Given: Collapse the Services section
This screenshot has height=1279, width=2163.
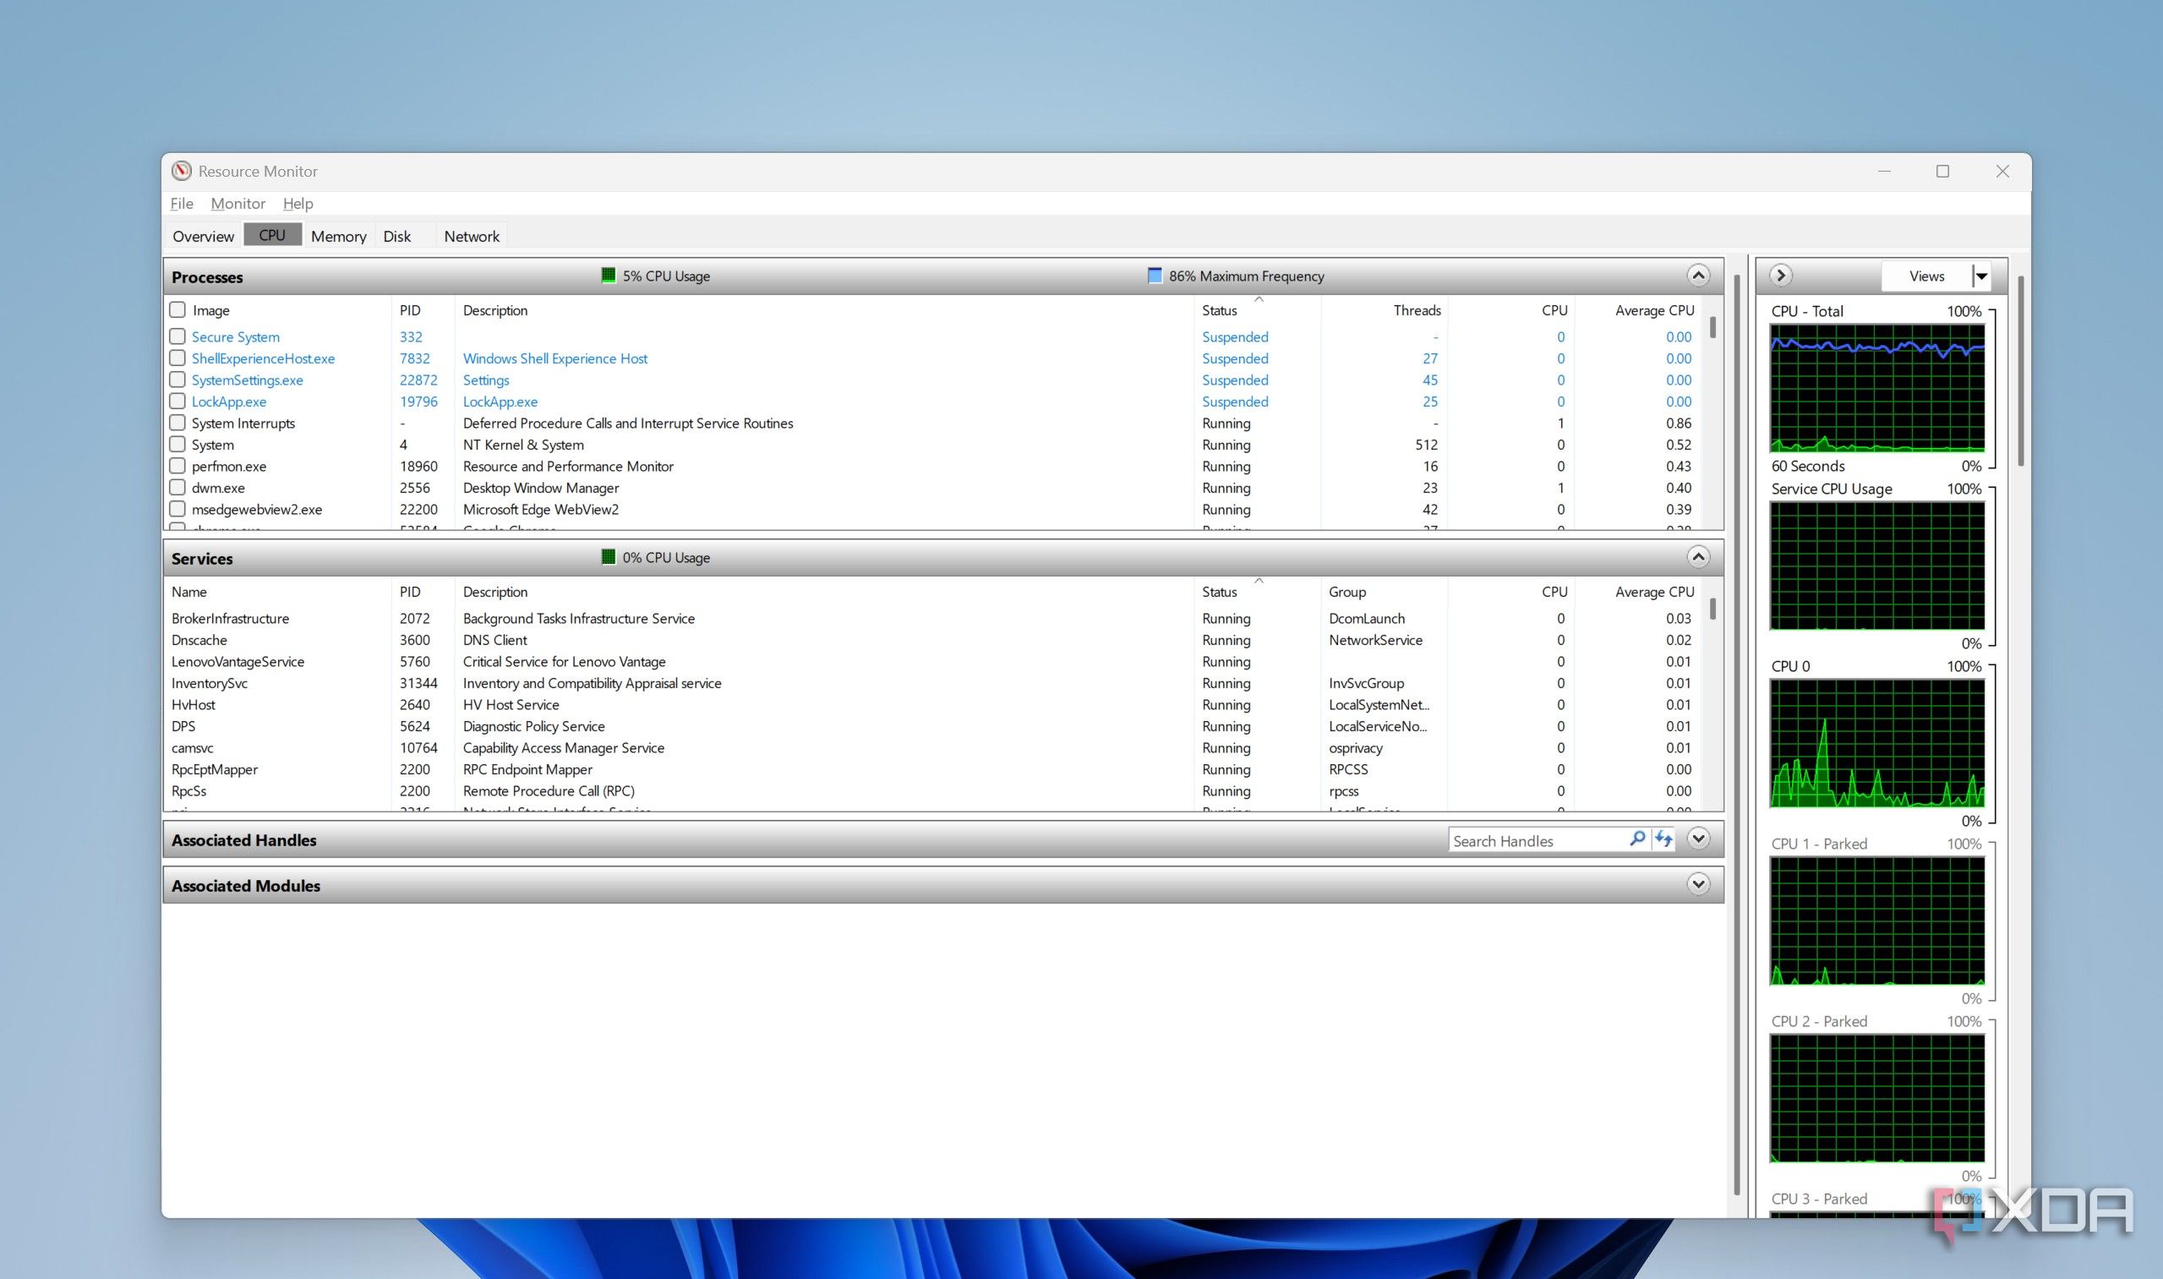Looking at the screenshot, I should [x=1697, y=557].
